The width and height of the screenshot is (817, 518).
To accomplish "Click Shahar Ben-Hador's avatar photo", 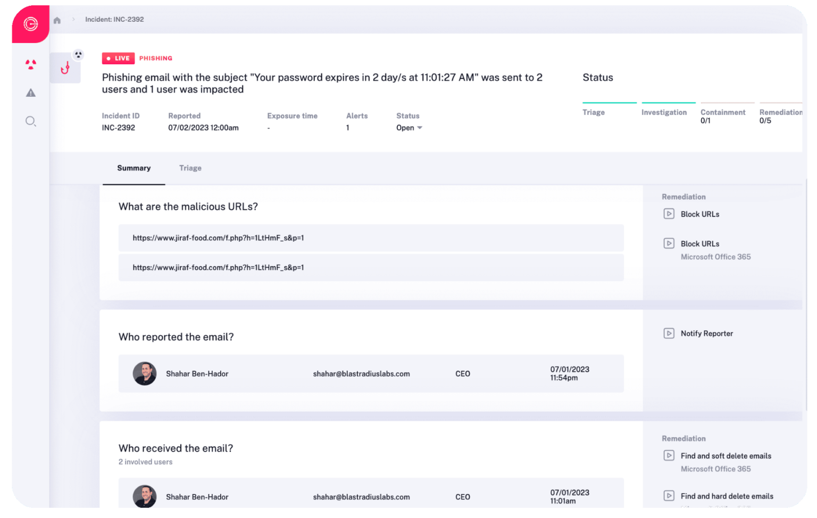I will [145, 373].
